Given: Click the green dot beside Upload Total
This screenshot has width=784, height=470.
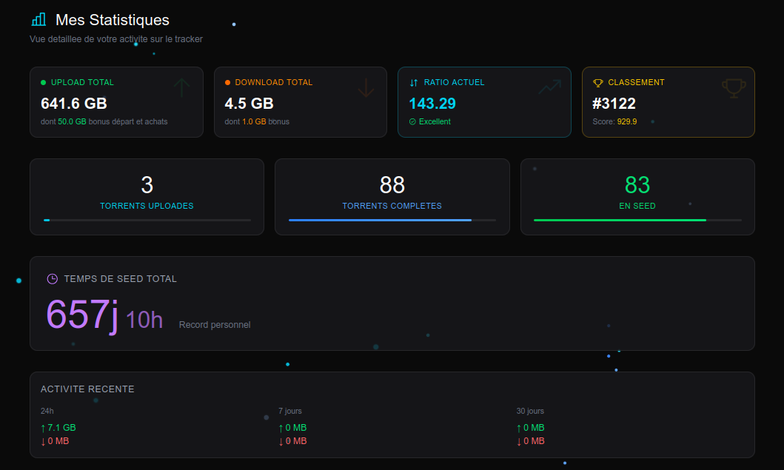Looking at the screenshot, I should point(43,82).
